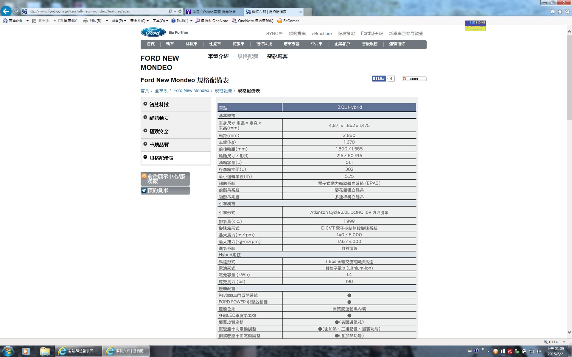Click the Facebook Like button
572x357 pixels.
379,79
